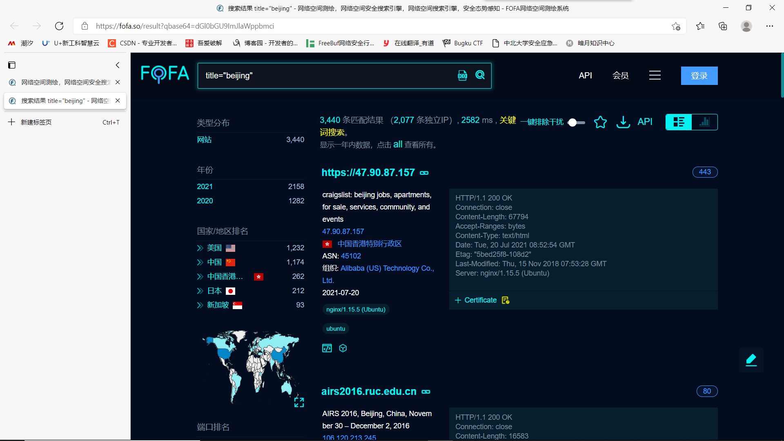Open a new tab via 新建标签页
Screen dimensions: 784x441
[x=65, y=122]
